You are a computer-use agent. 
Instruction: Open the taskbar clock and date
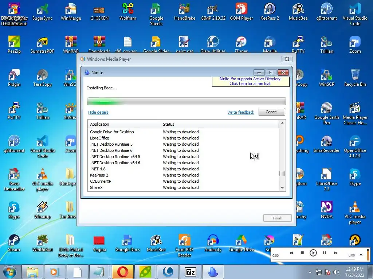(355, 272)
